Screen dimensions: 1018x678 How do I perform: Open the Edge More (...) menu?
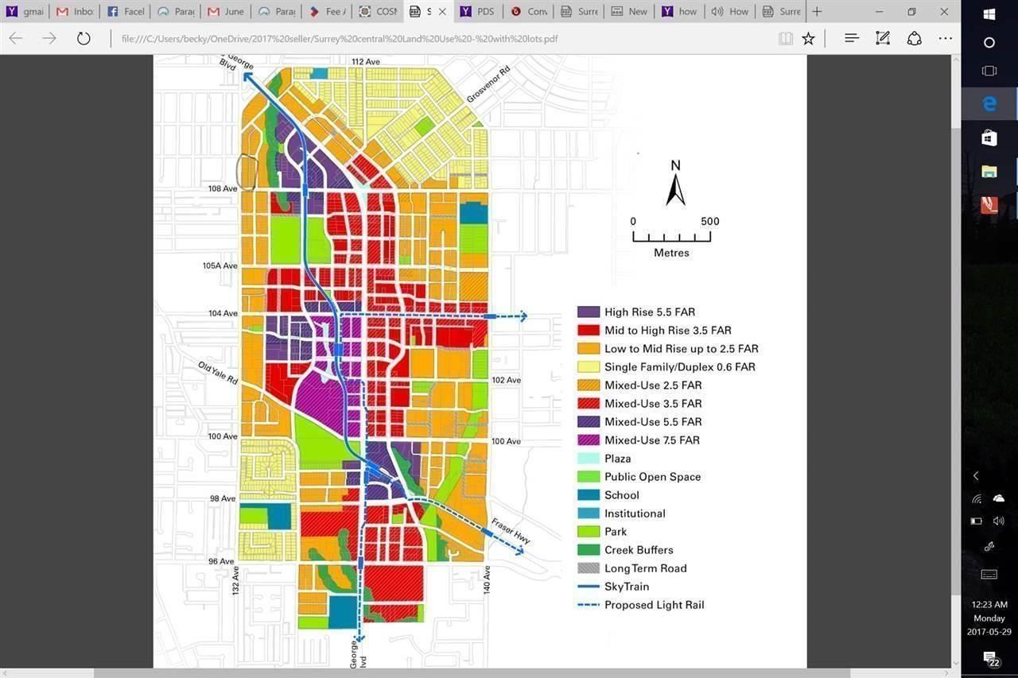[945, 38]
